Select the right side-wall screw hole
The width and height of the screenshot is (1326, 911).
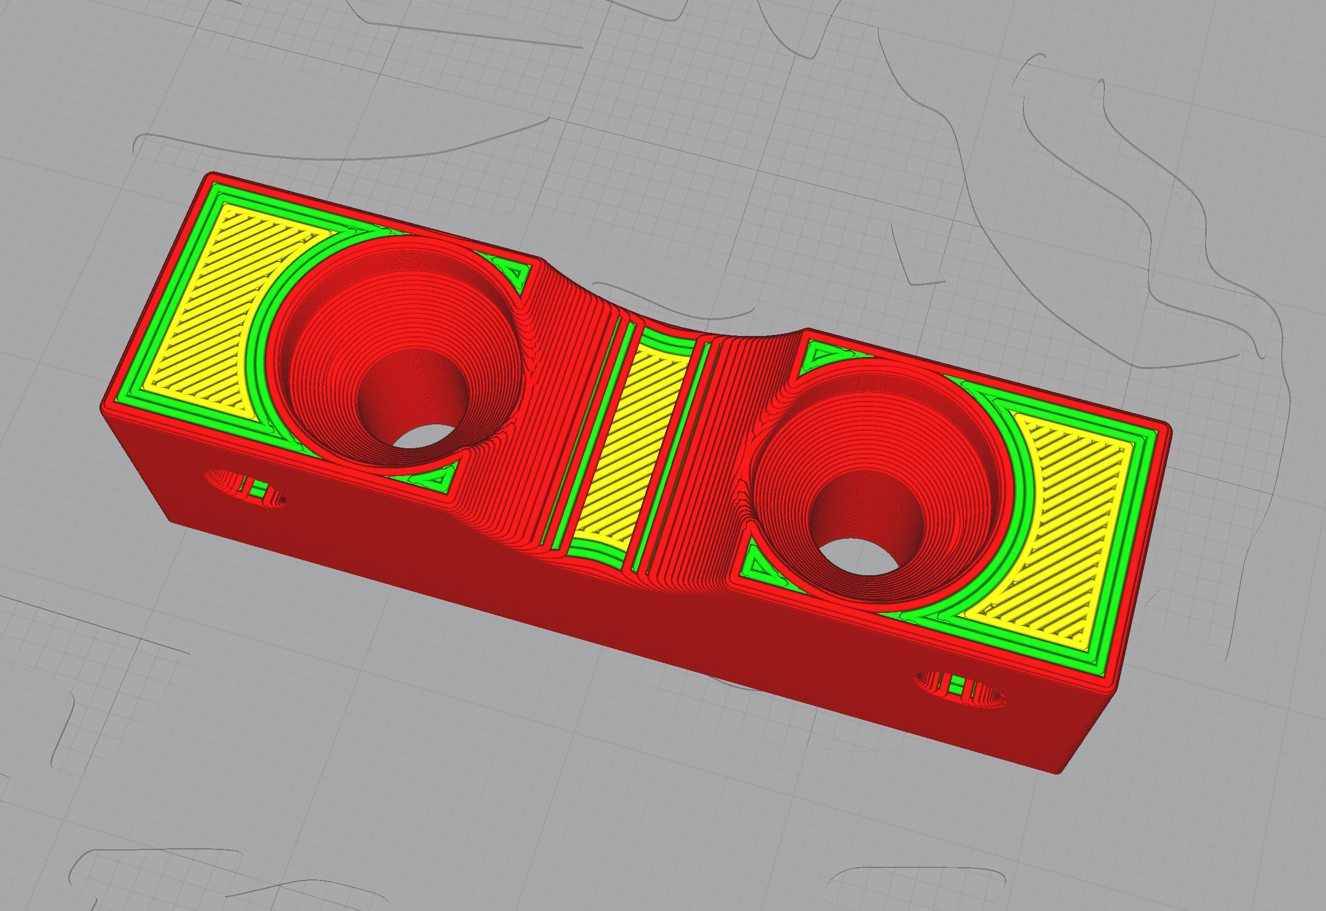click(x=960, y=689)
